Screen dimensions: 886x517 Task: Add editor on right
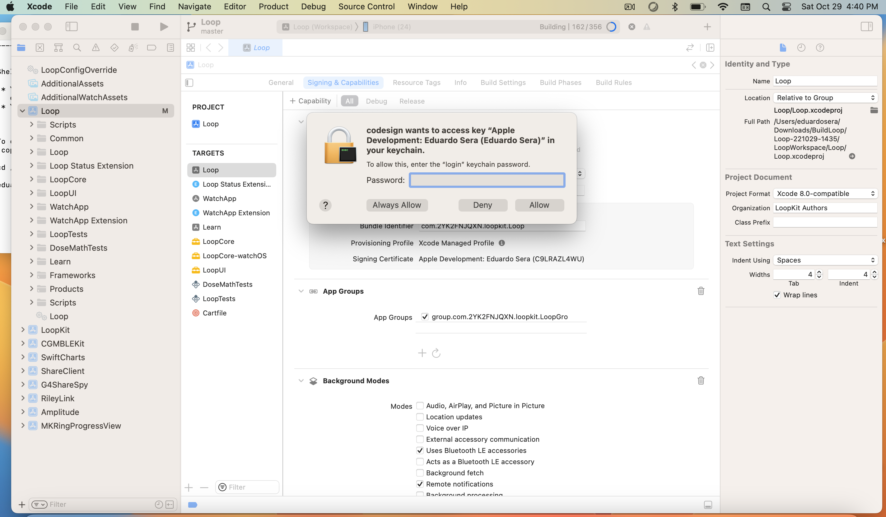pyautogui.click(x=710, y=48)
